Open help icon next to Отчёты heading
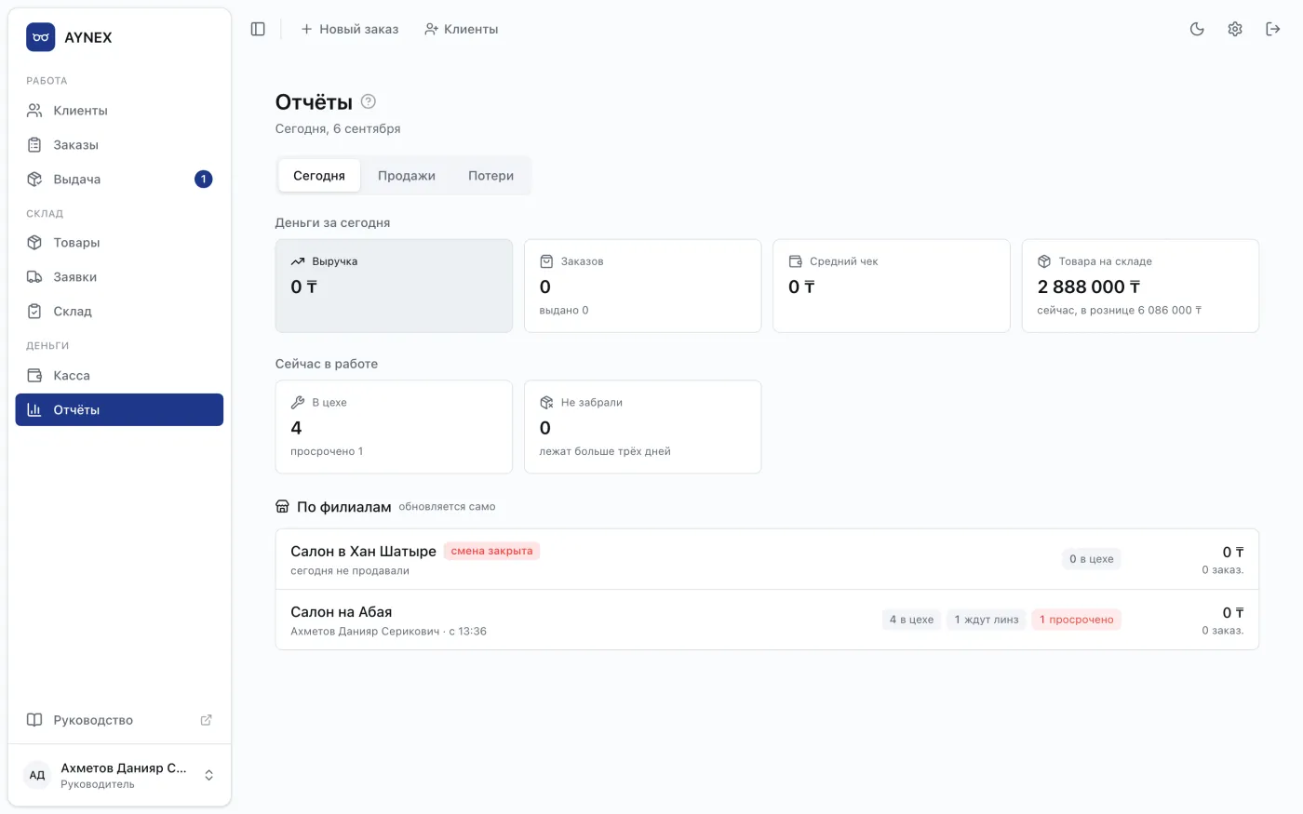The width and height of the screenshot is (1303, 814). pos(369,101)
